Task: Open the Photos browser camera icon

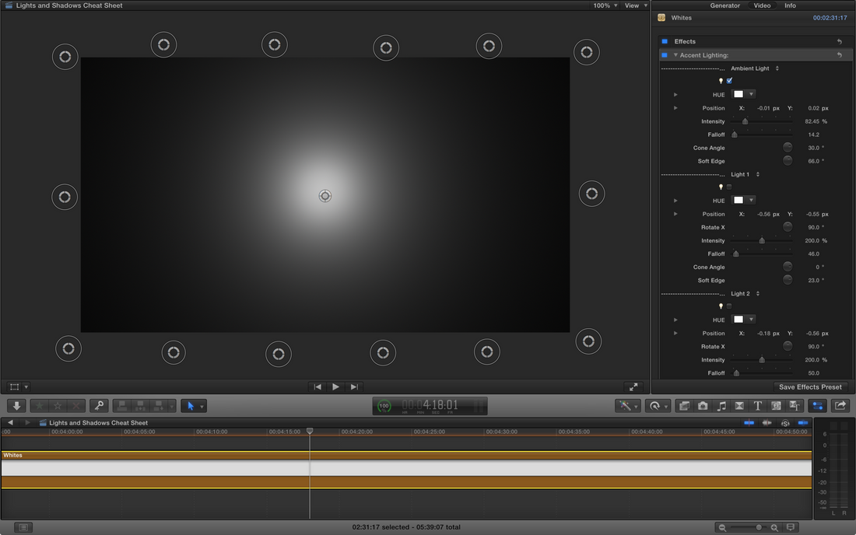Action: [703, 406]
